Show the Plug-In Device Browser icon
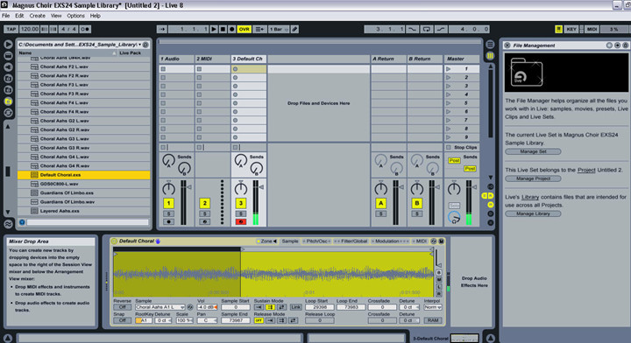The height and width of the screenshot is (343, 631). coord(8,67)
